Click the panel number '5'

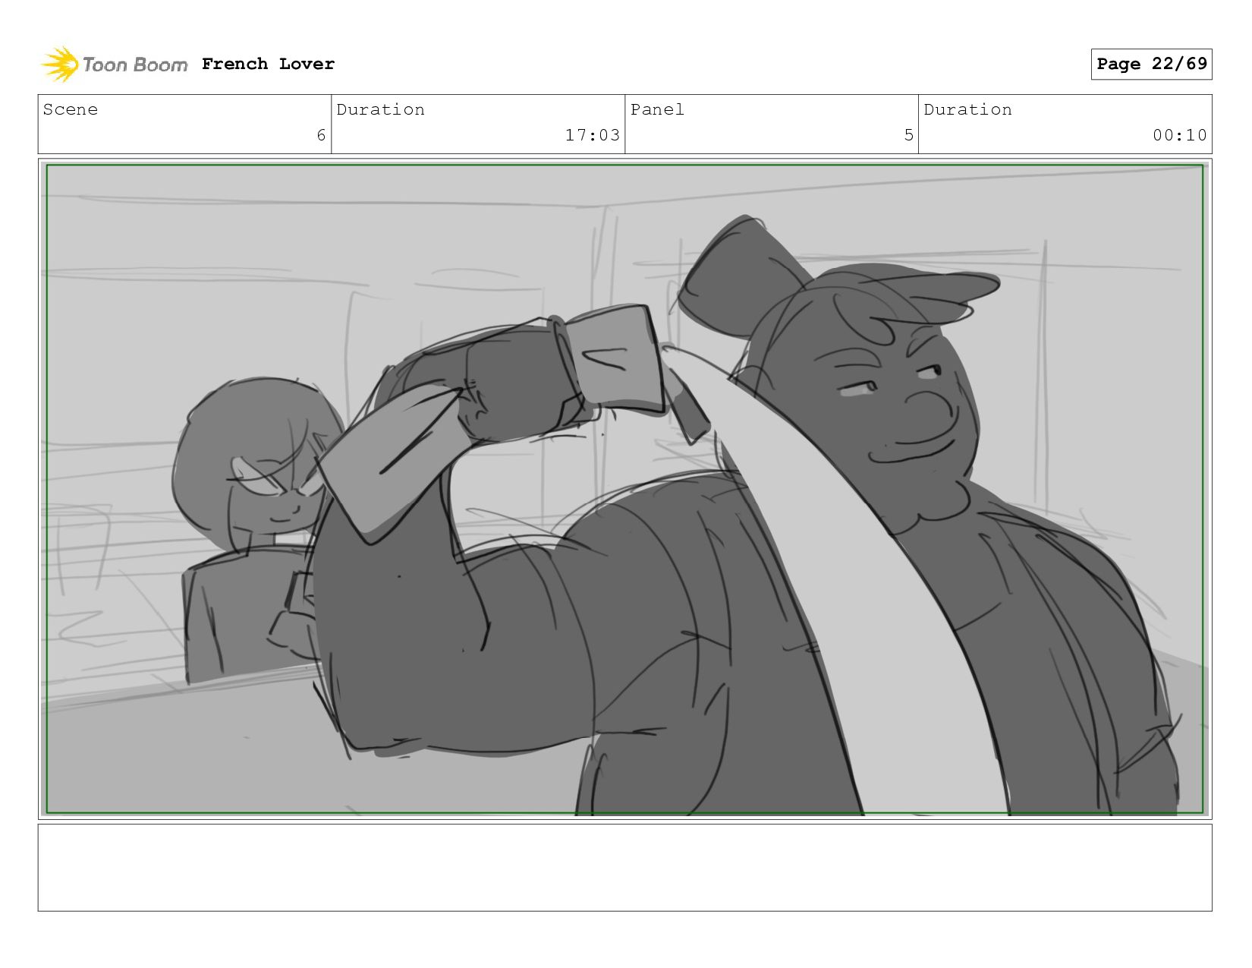[x=908, y=135]
